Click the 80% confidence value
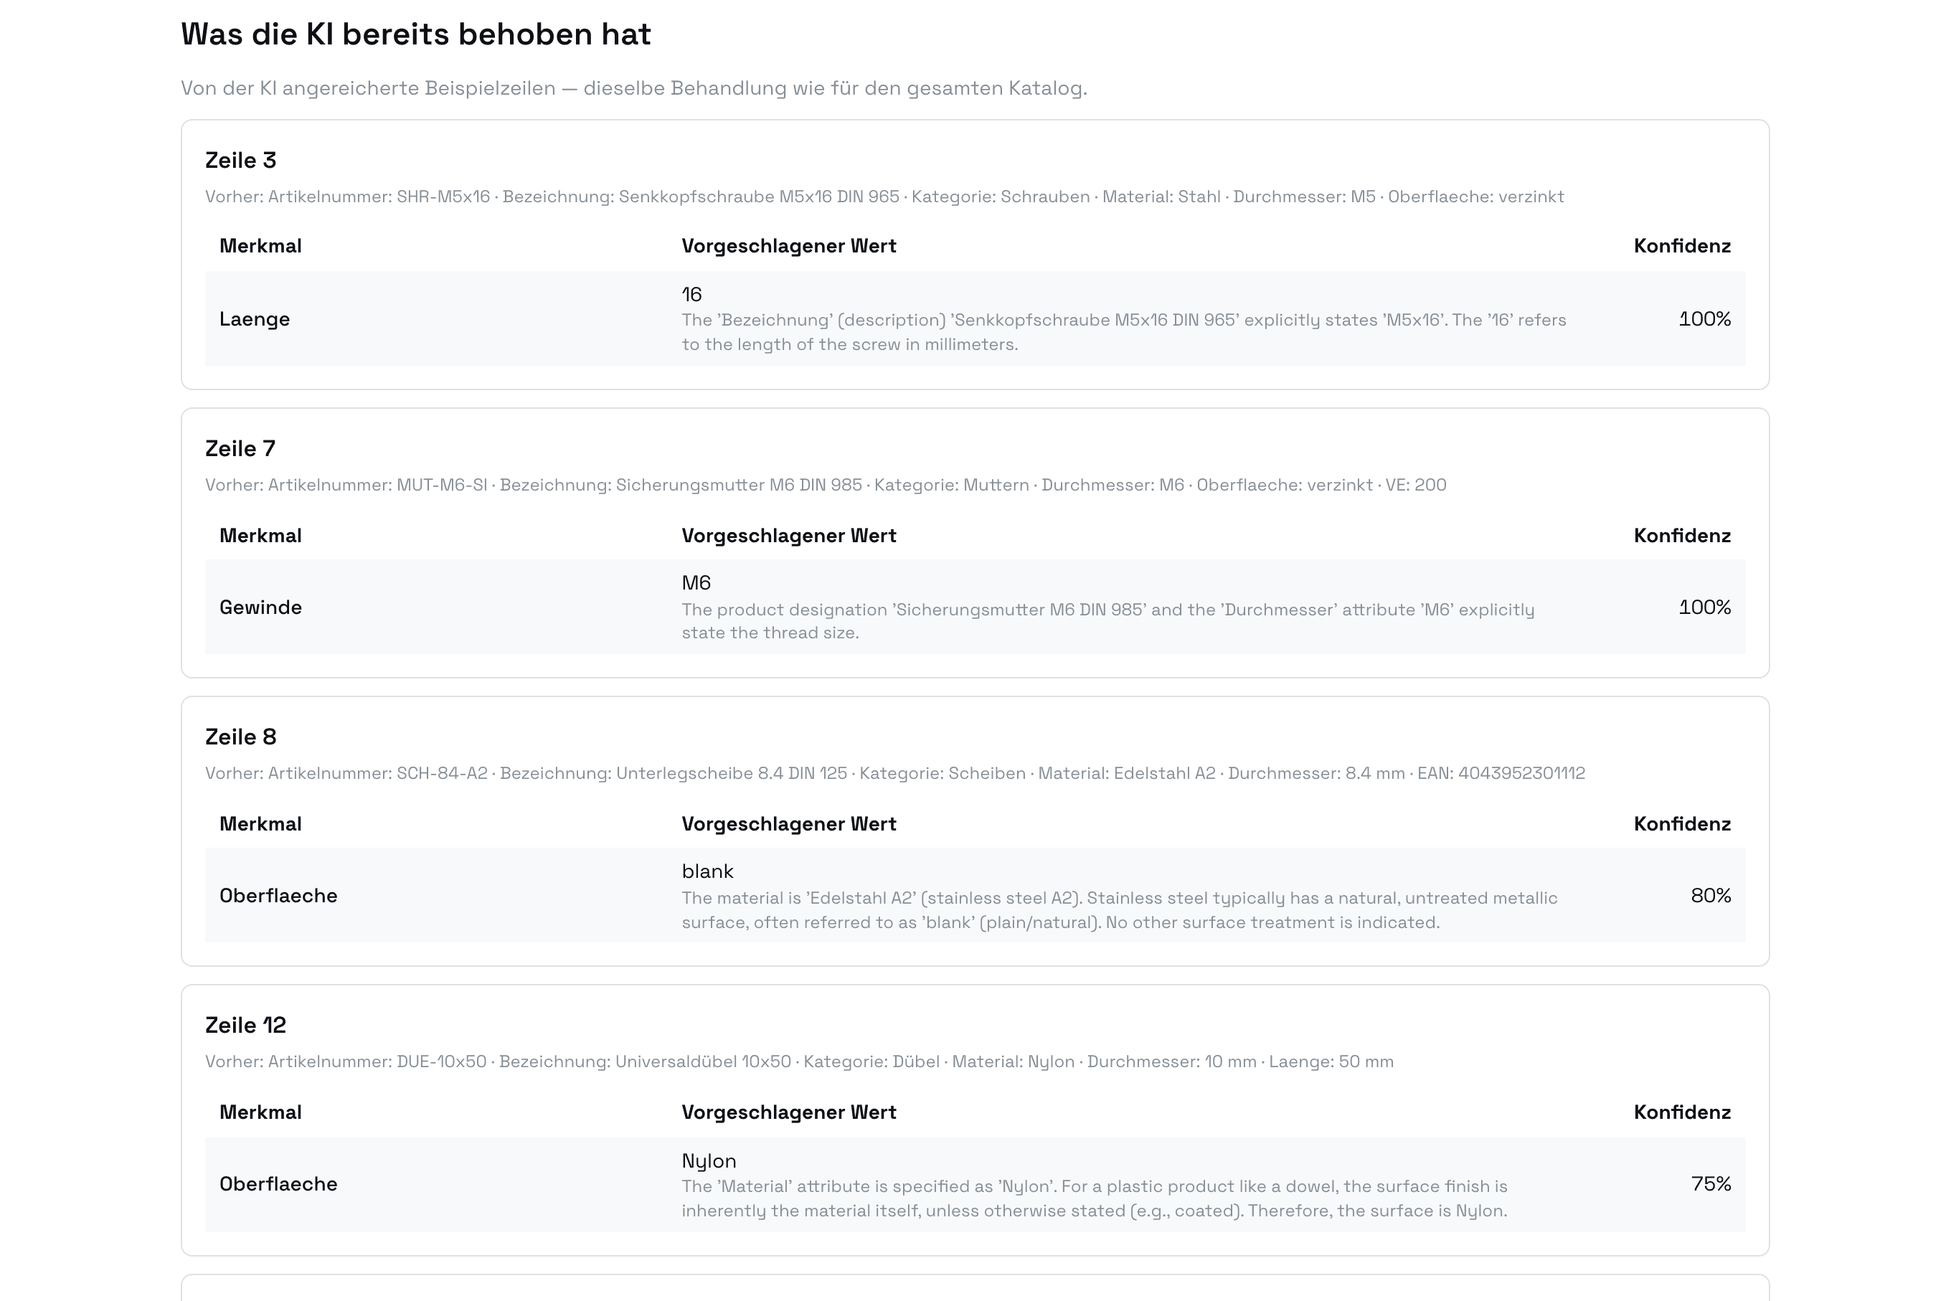Screen dimensions: 1951x1301 pos(1711,895)
